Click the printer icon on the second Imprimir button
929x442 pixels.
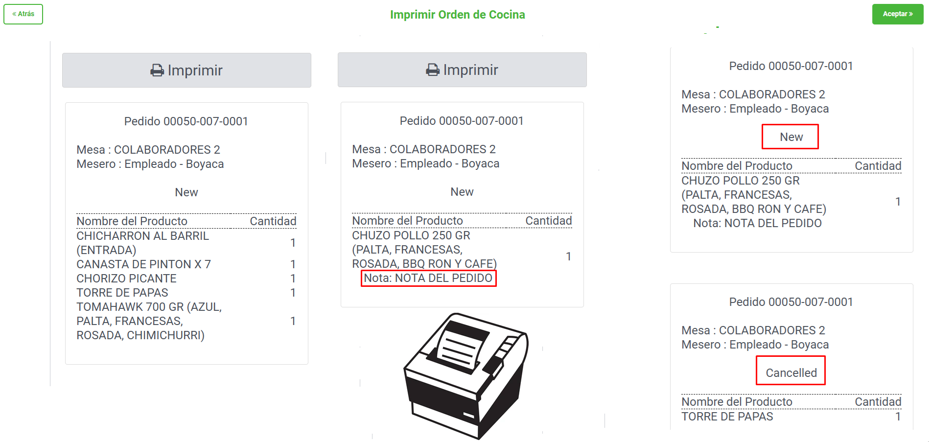(x=433, y=70)
